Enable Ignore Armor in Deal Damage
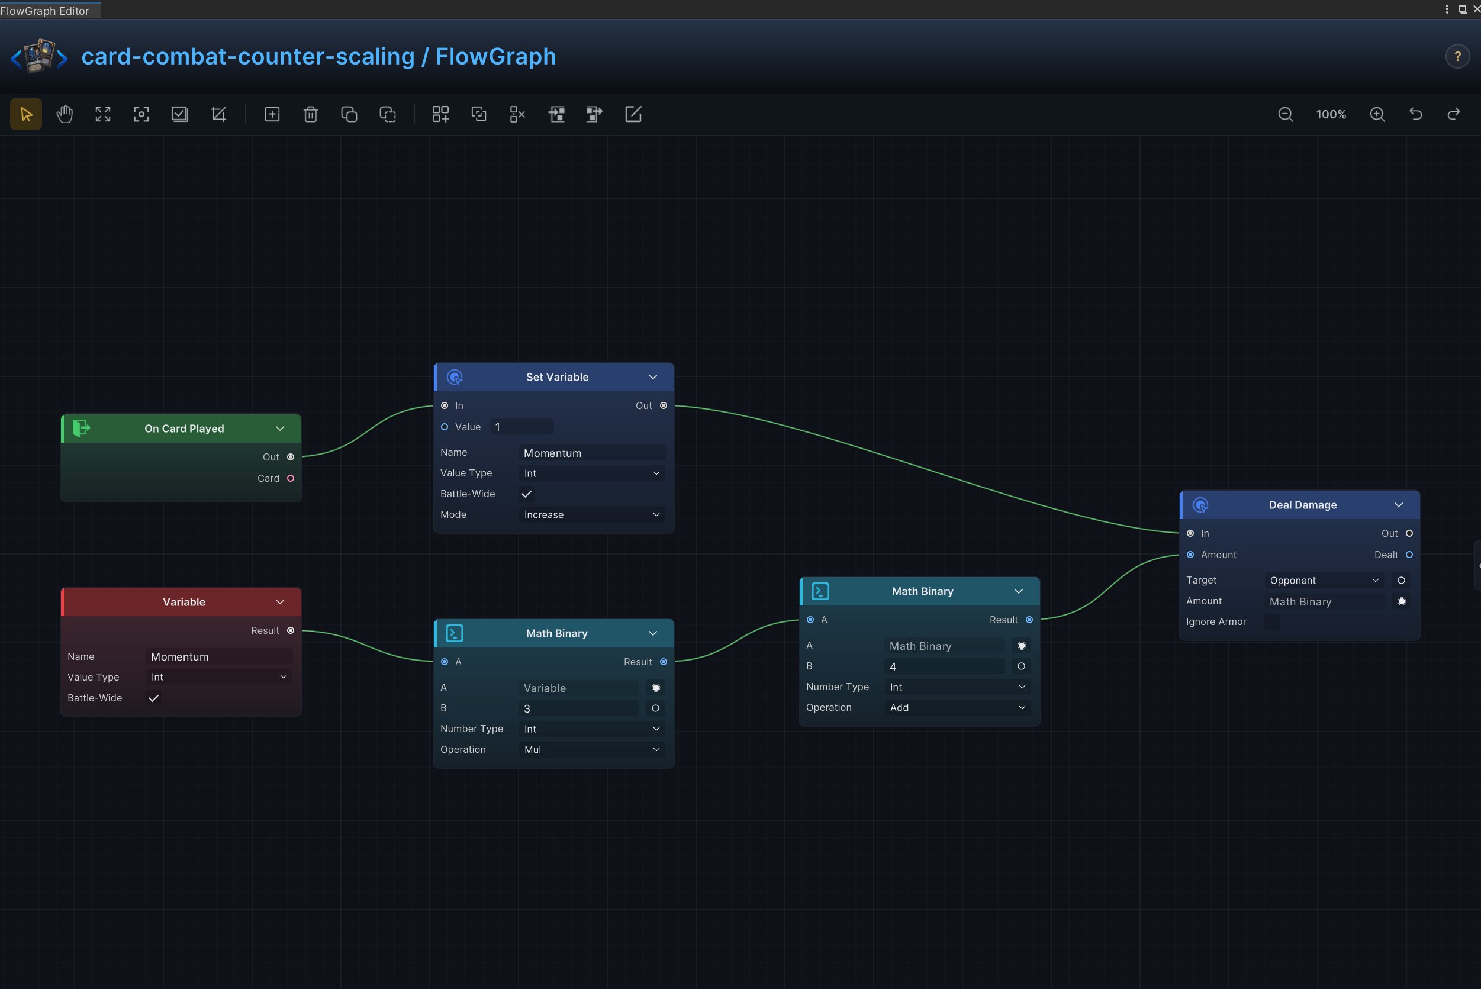The image size is (1481, 989). click(x=1272, y=622)
